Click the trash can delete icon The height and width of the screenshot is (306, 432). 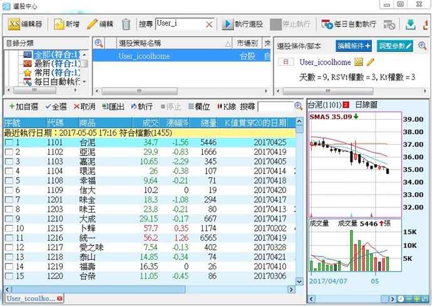pos(126,24)
